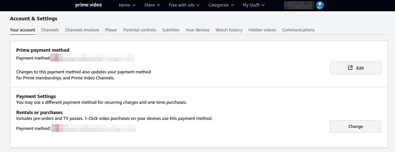Image resolution: width=395 pixels, height=152 pixels.
Task: Open the Store dropdown
Action: (x=152, y=5)
